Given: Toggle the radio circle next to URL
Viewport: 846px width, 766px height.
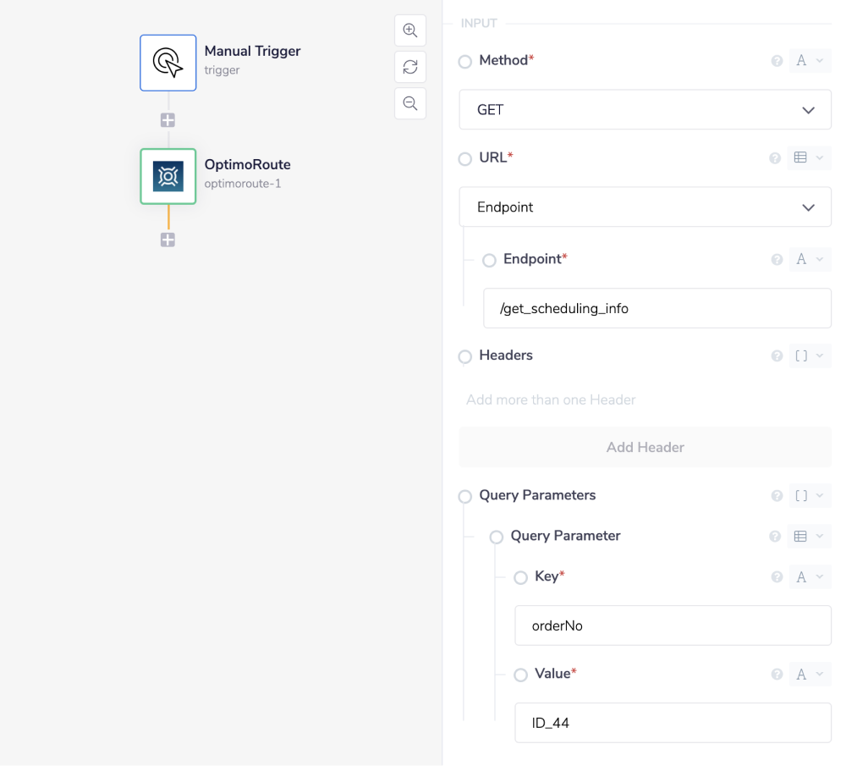Looking at the screenshot, I should (x=464, y=159).
